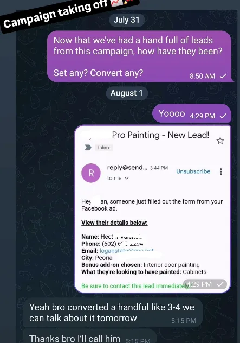
Task: Select the 'Thanks bro I'll call him' message
Action: tap(90, 337)
